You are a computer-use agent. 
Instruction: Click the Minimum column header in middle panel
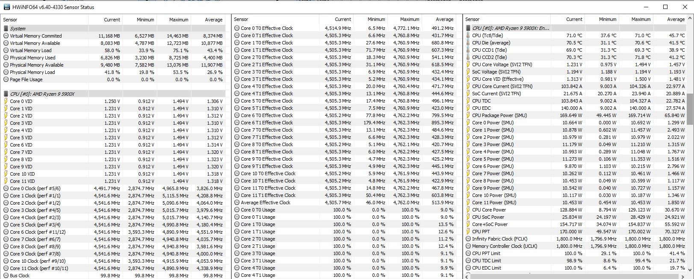coord(370,19)
